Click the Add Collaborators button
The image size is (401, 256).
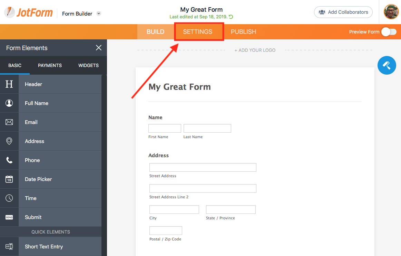(x=343, y=12)
